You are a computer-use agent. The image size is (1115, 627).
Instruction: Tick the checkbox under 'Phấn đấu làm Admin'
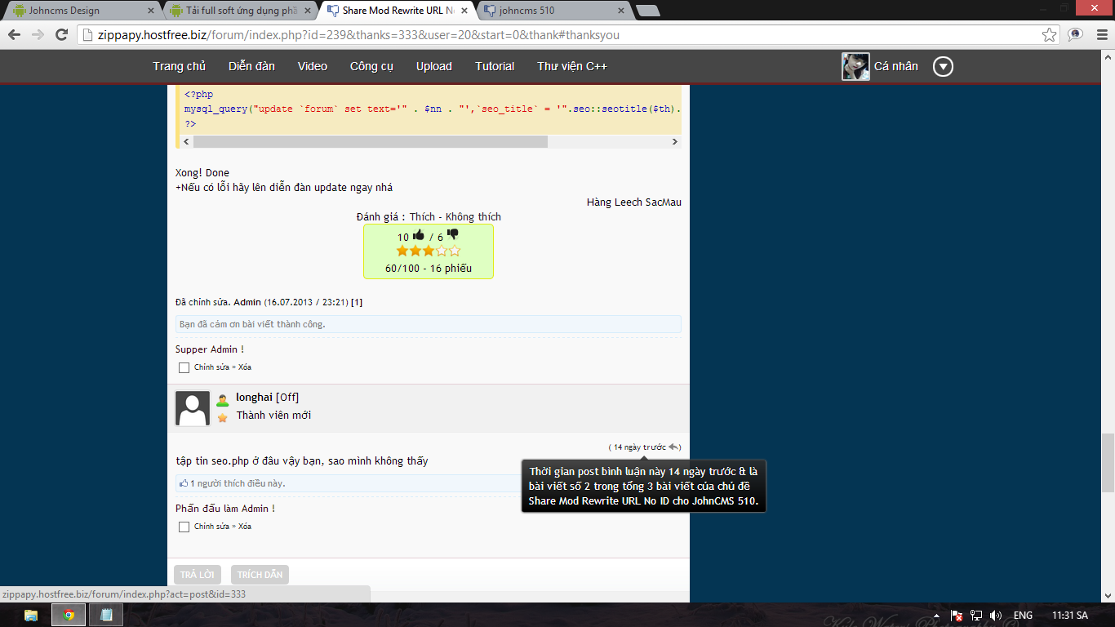(x=184, y=527)
